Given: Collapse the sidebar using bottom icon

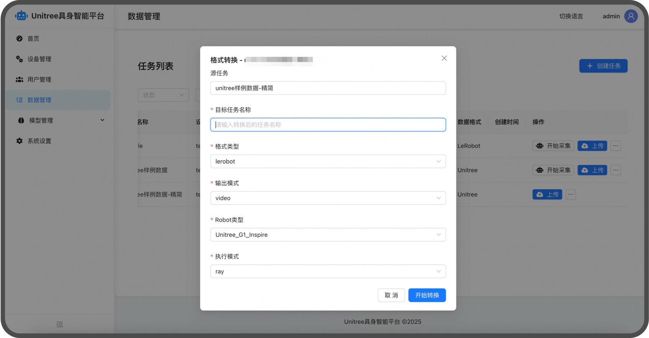Looking at the screenshot, I should (59, 324).
